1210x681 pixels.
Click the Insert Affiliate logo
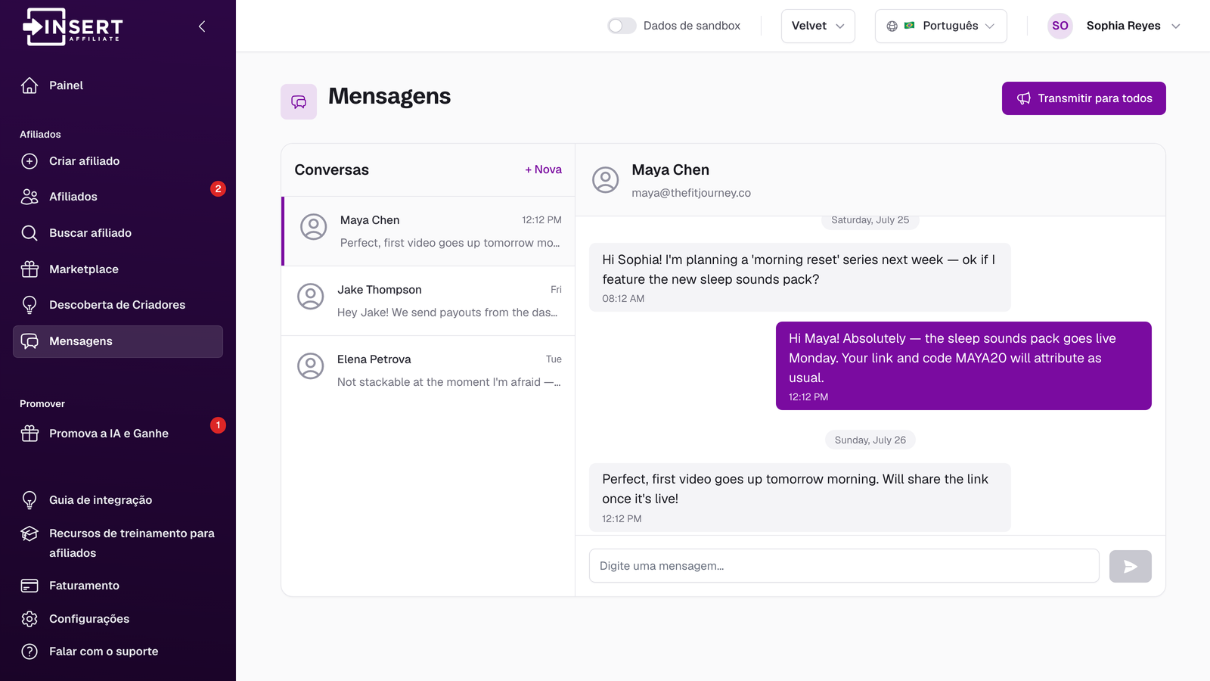[x=73, y=26]
